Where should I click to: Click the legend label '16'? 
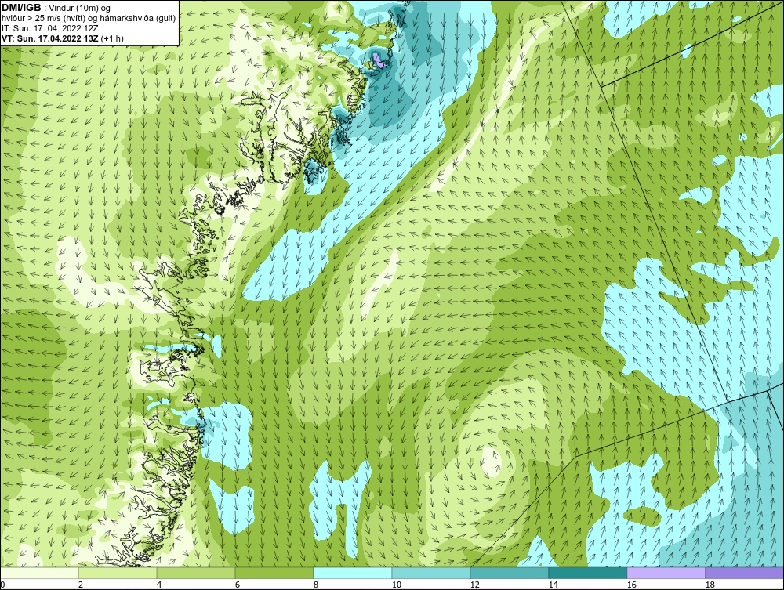tap(631, 585)
